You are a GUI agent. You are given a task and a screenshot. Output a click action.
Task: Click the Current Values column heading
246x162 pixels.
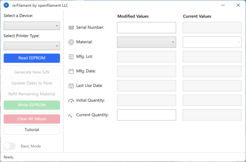(x=197, y=16)
